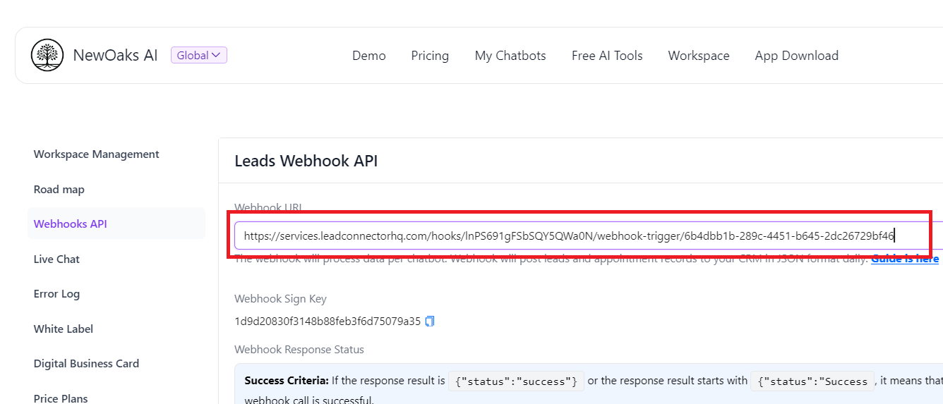This screenshot has width=943, height=404.
Task: Open Road map from sidebar
Action: click(x=59, y=190)
